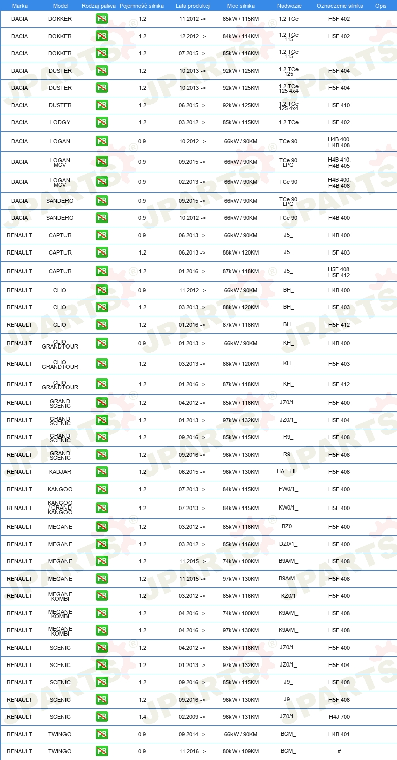Click the engine code H4B 401
The width and height of the screenshot is (397, 760).
[x=339, y=734]
